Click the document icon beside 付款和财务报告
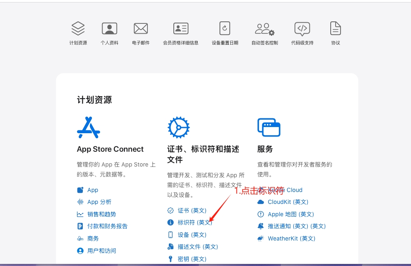This screenshot has width=411, height=266. click(80, 226)
